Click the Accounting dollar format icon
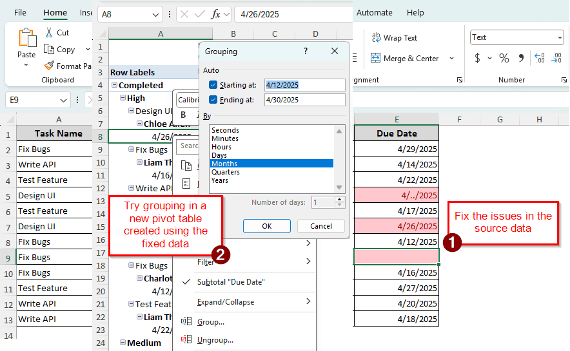 pyautogui.click(x=477, y=59)
